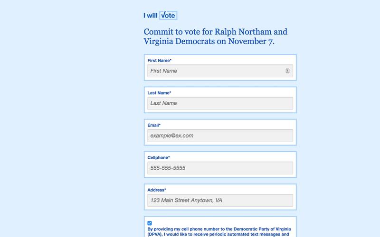
Task: Click the "Commit to vote for Ralph Northam" heading line
Action: (x=215, y=32)
